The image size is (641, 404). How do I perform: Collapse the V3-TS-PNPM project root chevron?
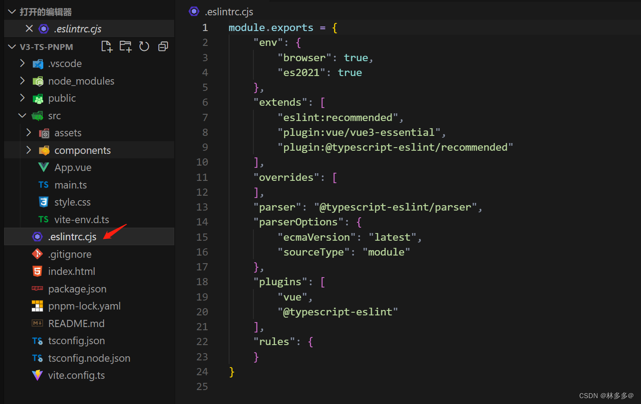click(x=12, y=46)
